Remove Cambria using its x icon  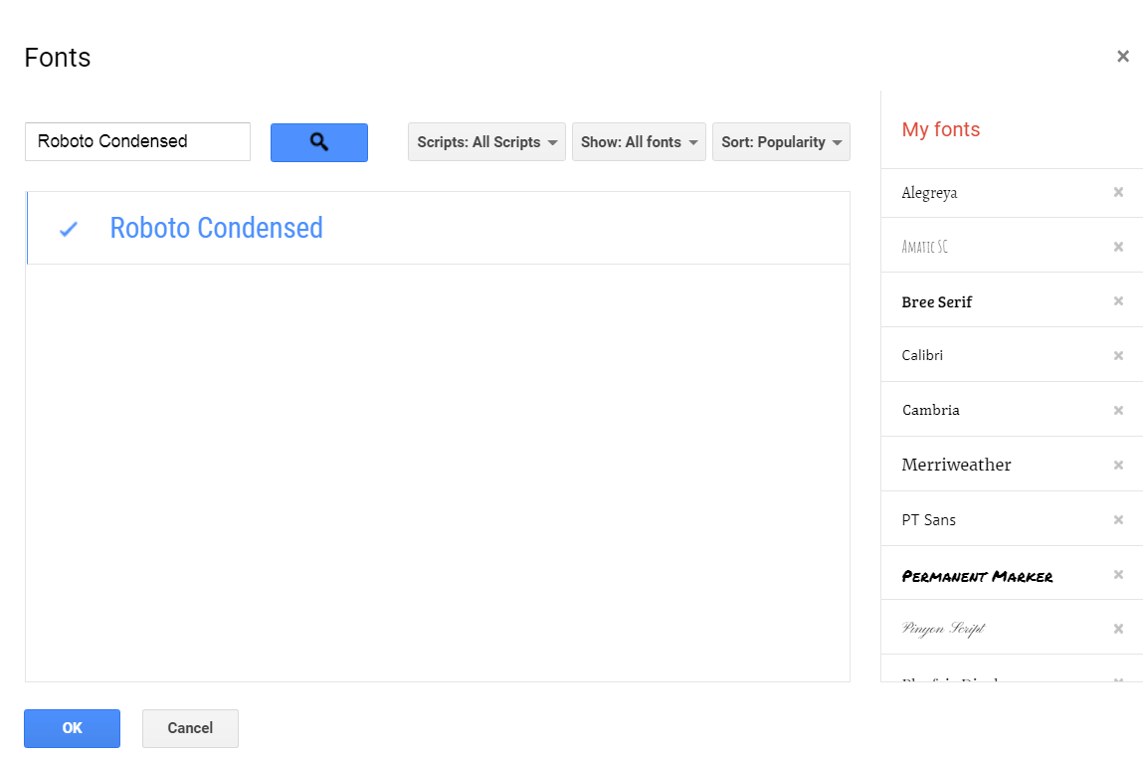[x=1118, y=411]
